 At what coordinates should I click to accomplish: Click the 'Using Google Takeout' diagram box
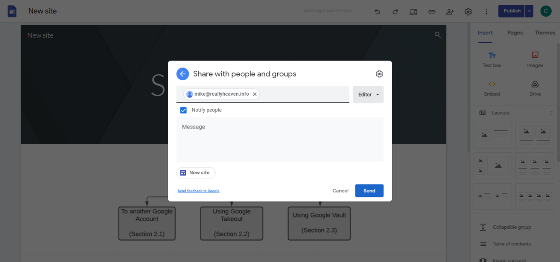[x=231, y=223]
